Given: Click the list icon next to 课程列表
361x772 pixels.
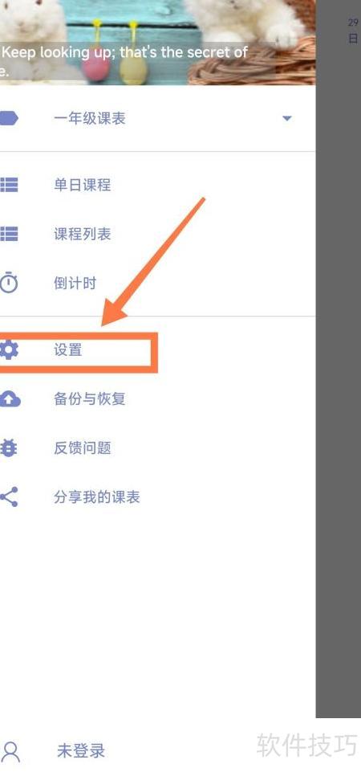Looking at the screenshot, I should [9, 234].
